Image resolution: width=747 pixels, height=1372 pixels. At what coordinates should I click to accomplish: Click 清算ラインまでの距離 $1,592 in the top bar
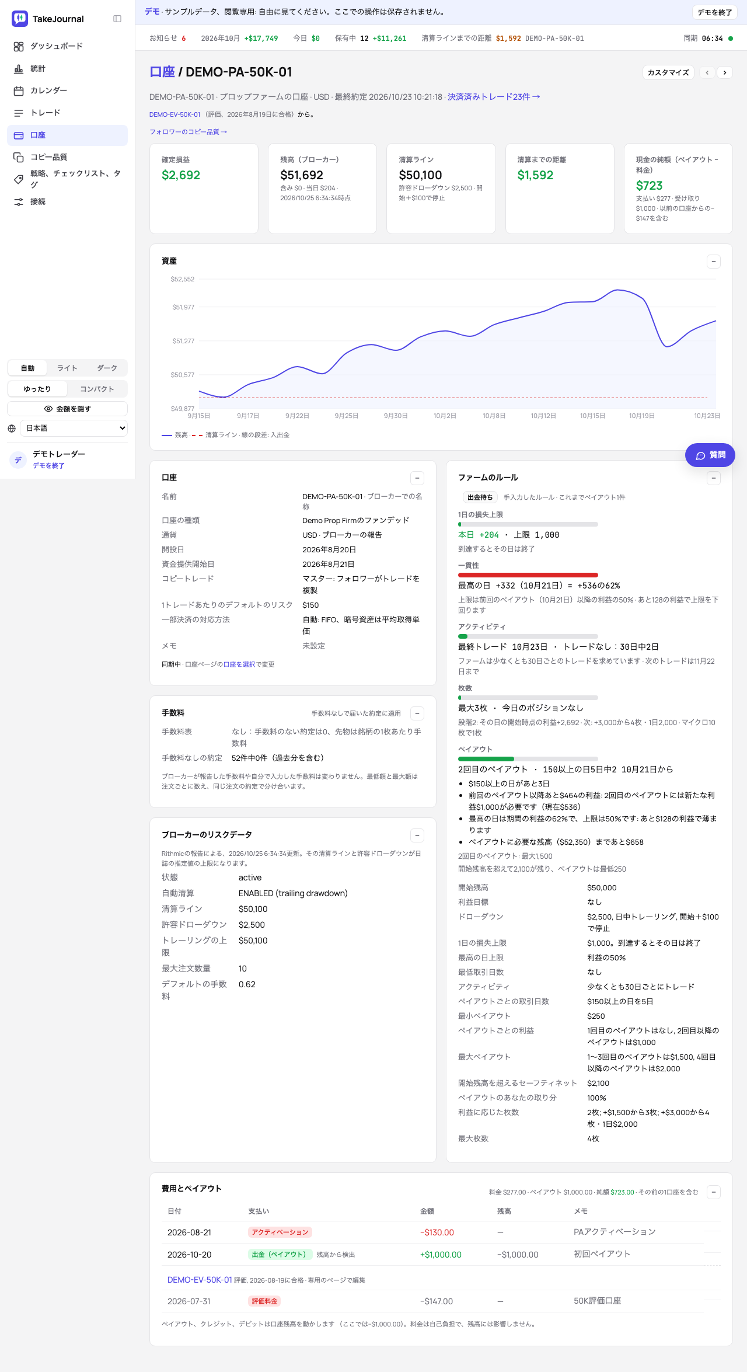point(502,39)
